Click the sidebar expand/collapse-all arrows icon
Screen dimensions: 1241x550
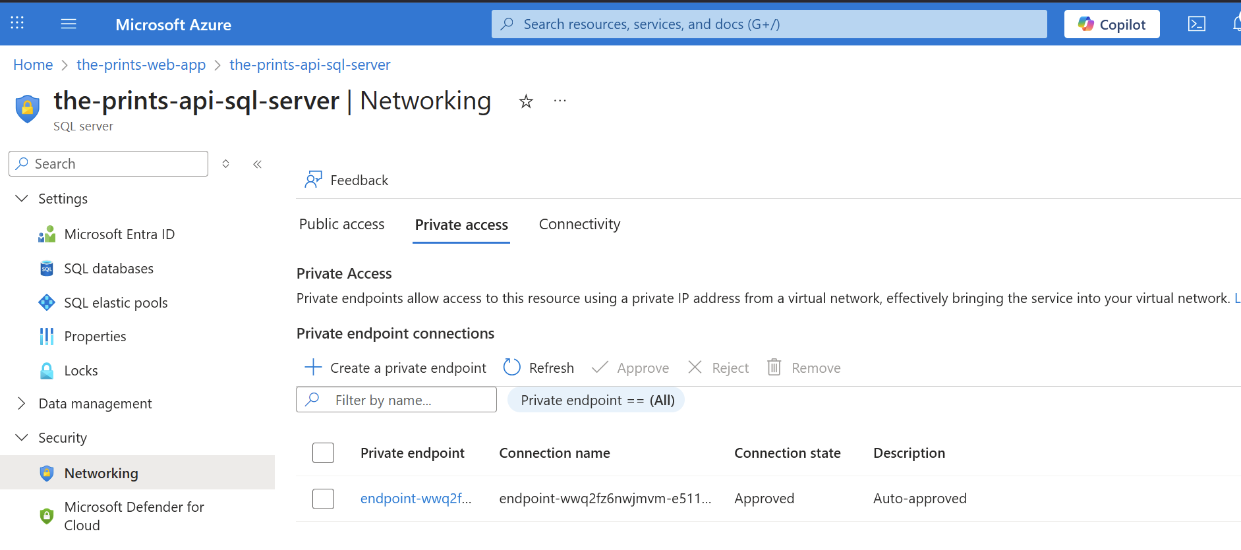point(225,164)
